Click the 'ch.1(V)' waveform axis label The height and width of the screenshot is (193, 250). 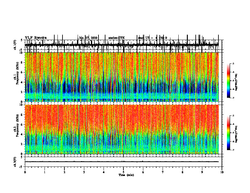tap(15, 45)
